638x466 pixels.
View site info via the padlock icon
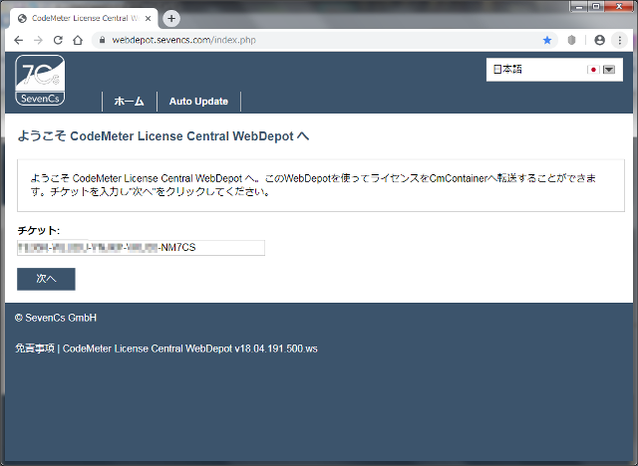click(x=100, y=40)
